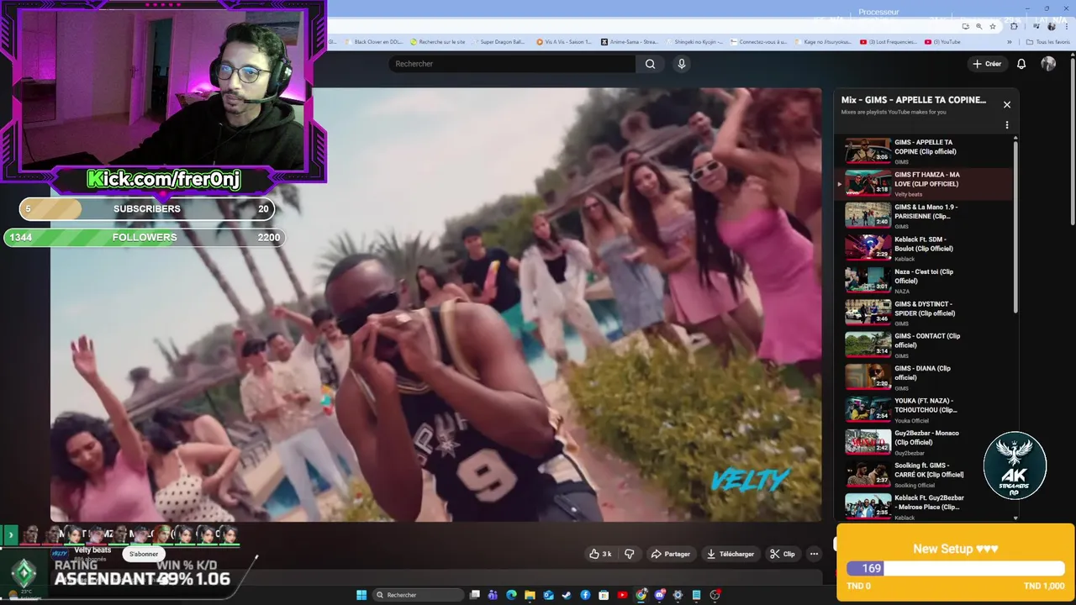Open the Vis A Vis - Saison 1 bookmark

pyautogui.click(x=564, y=42)
